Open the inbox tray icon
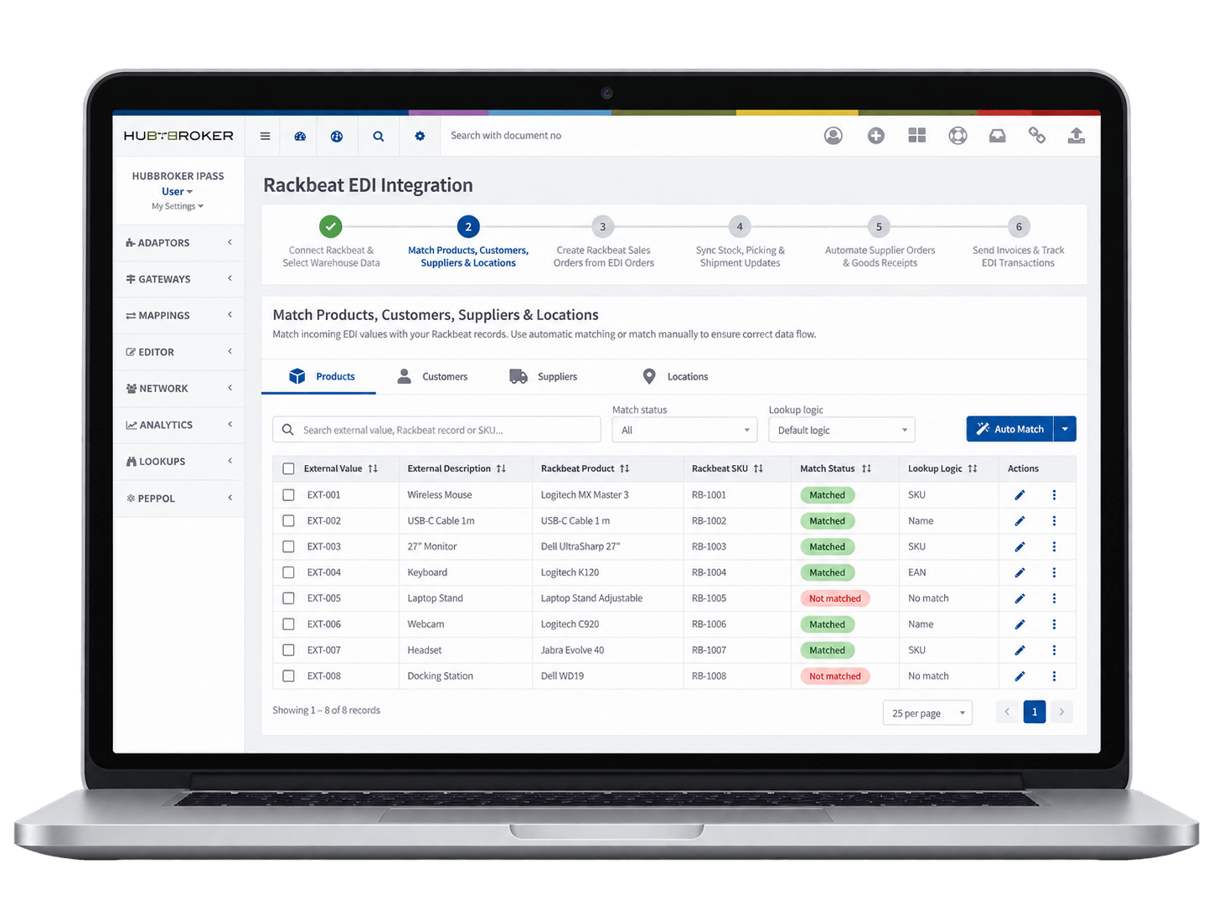Viewport: 1213px width, 910px height. click(997, 136)
